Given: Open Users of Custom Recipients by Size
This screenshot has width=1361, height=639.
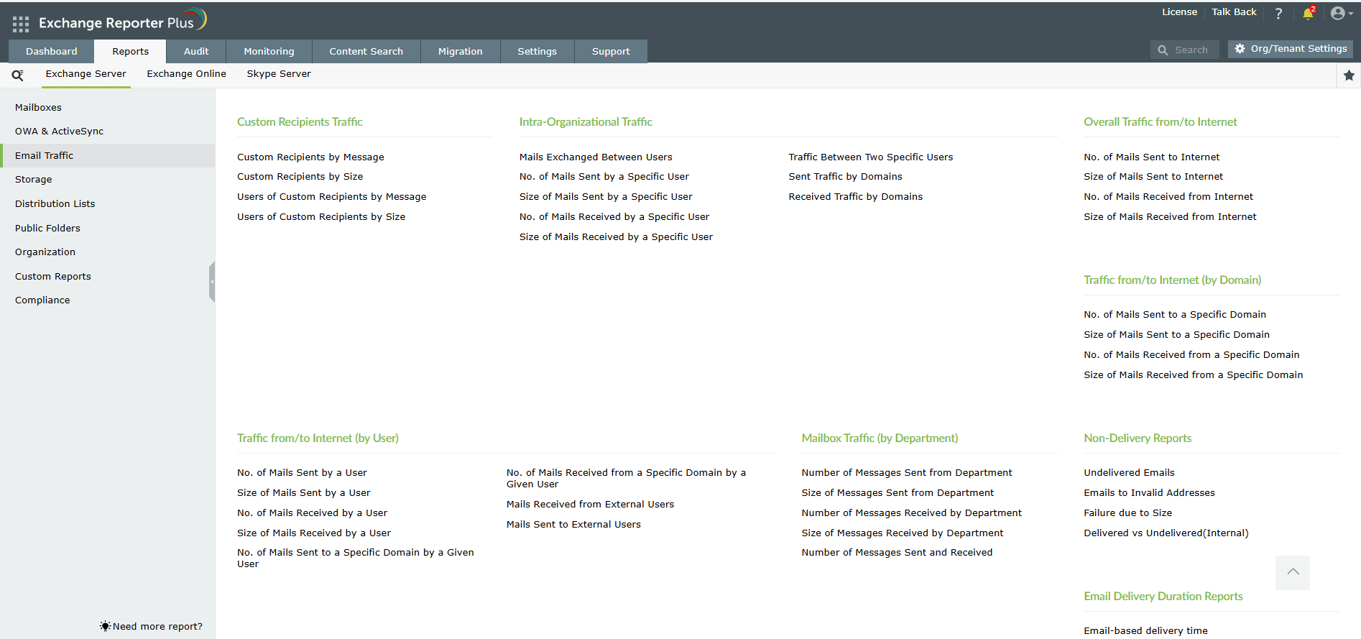Looking at the screenshot, I should [321, 217].
